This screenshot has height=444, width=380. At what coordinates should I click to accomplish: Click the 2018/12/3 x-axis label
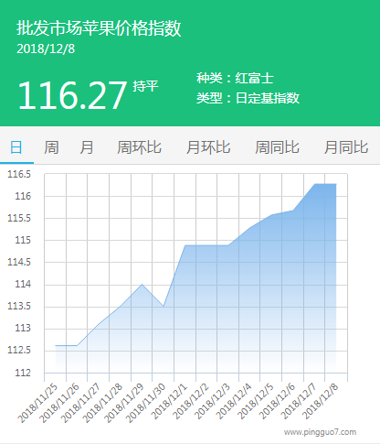click(213, 401)
